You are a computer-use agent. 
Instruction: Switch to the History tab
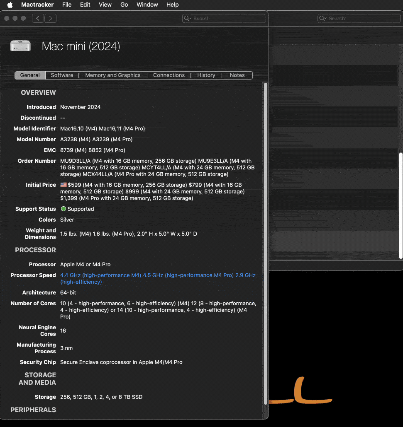coord(206,75)
